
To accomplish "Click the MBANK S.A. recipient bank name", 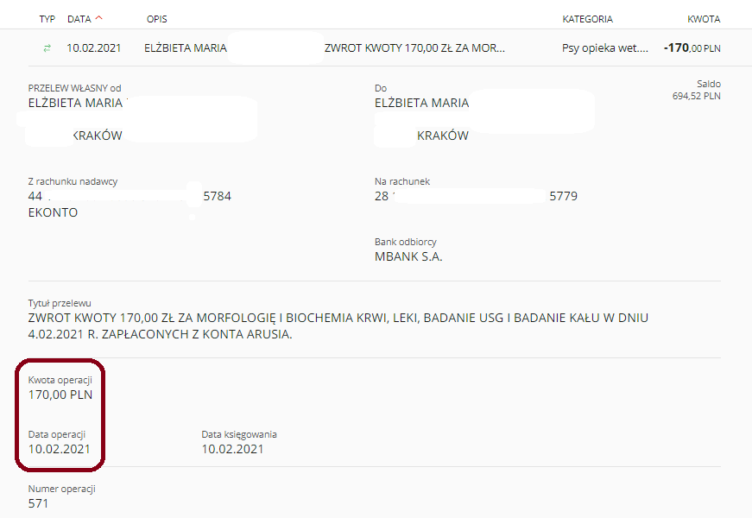I will coord(408,256).
